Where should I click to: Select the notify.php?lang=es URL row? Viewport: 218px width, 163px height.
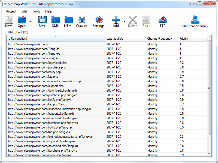(x=107, y=127)
